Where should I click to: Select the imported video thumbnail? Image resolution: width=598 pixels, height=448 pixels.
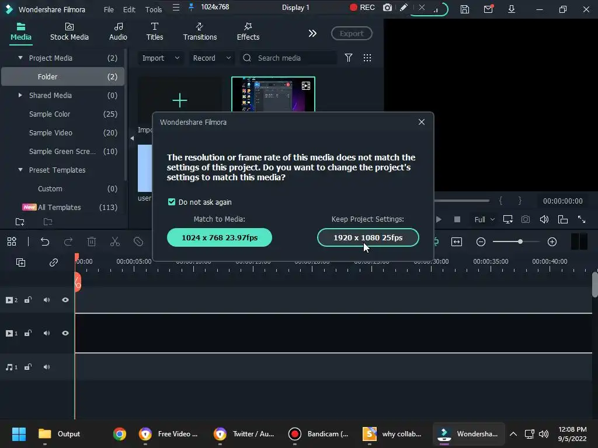273,94
